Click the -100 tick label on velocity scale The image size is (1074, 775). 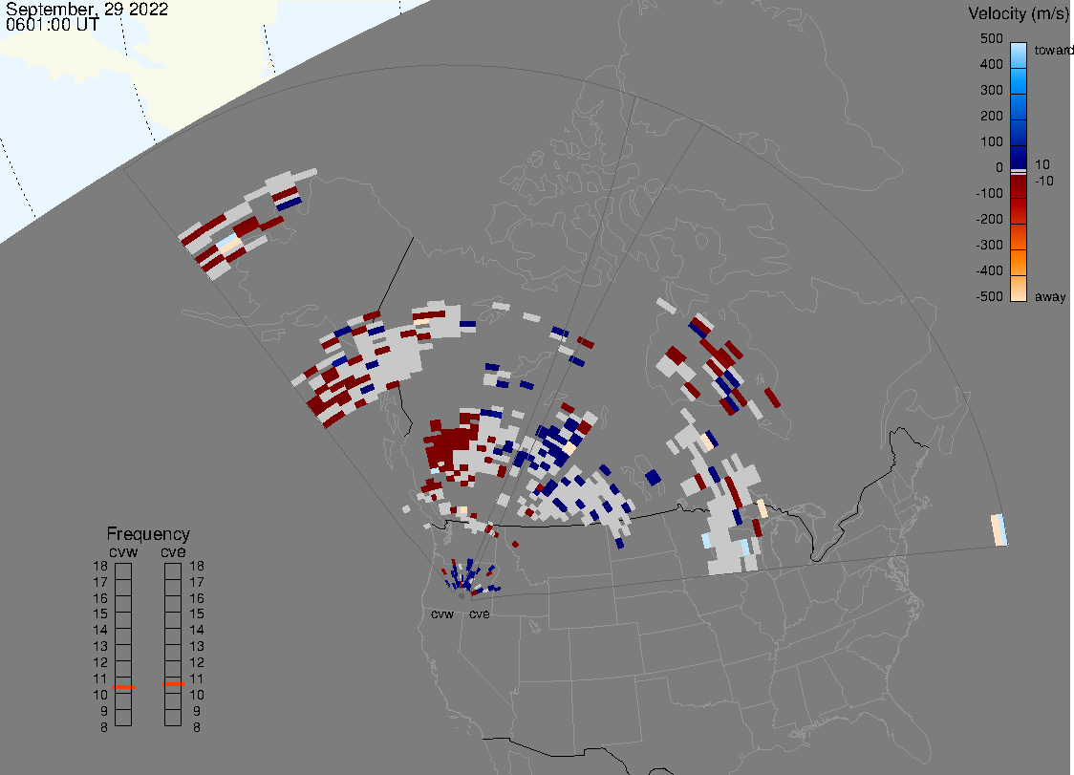tap(989, 193)
